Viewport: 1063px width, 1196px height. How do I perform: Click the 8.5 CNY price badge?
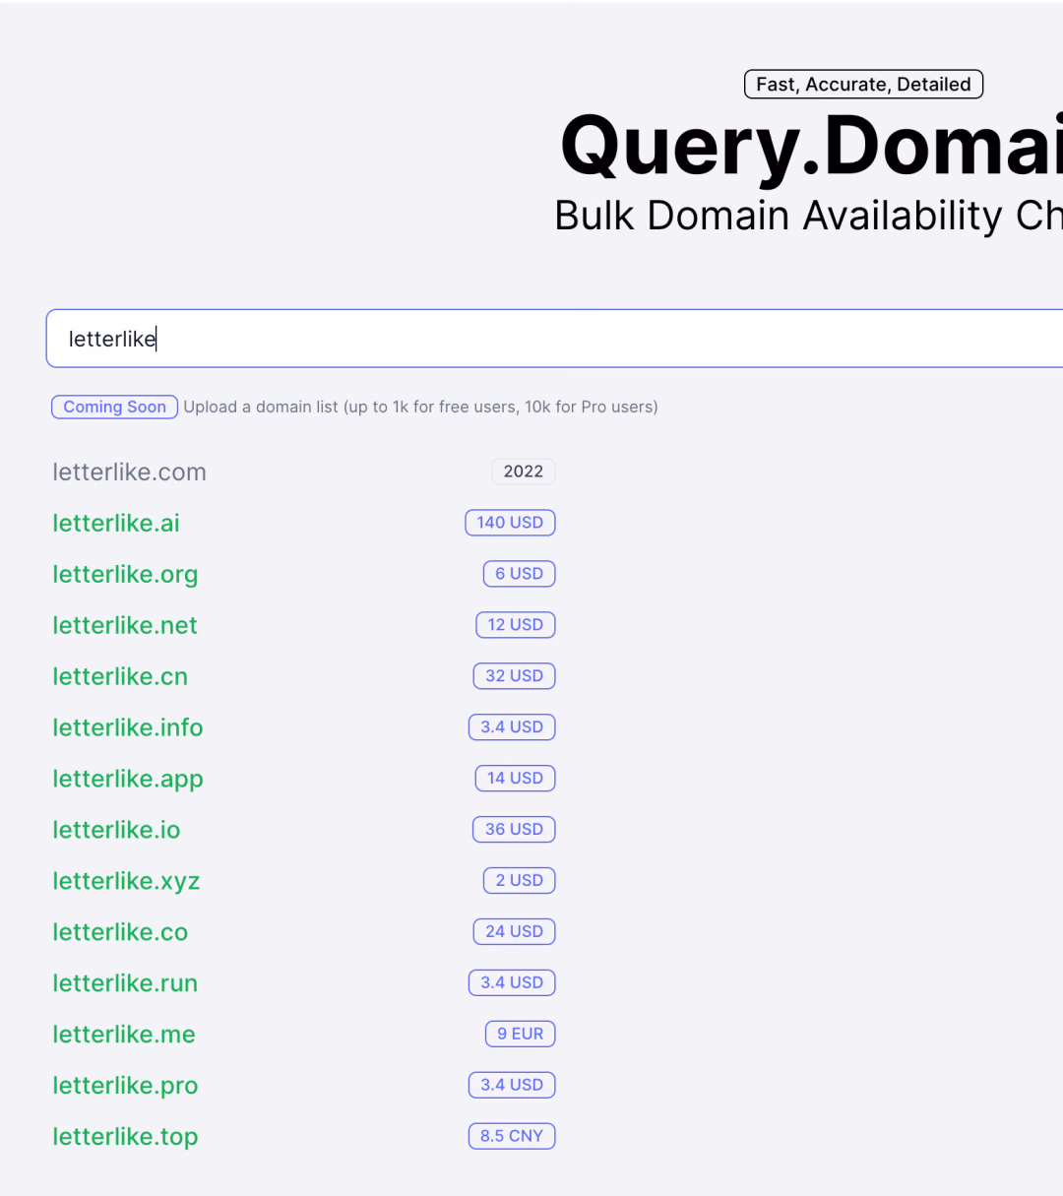[511, 1137]
